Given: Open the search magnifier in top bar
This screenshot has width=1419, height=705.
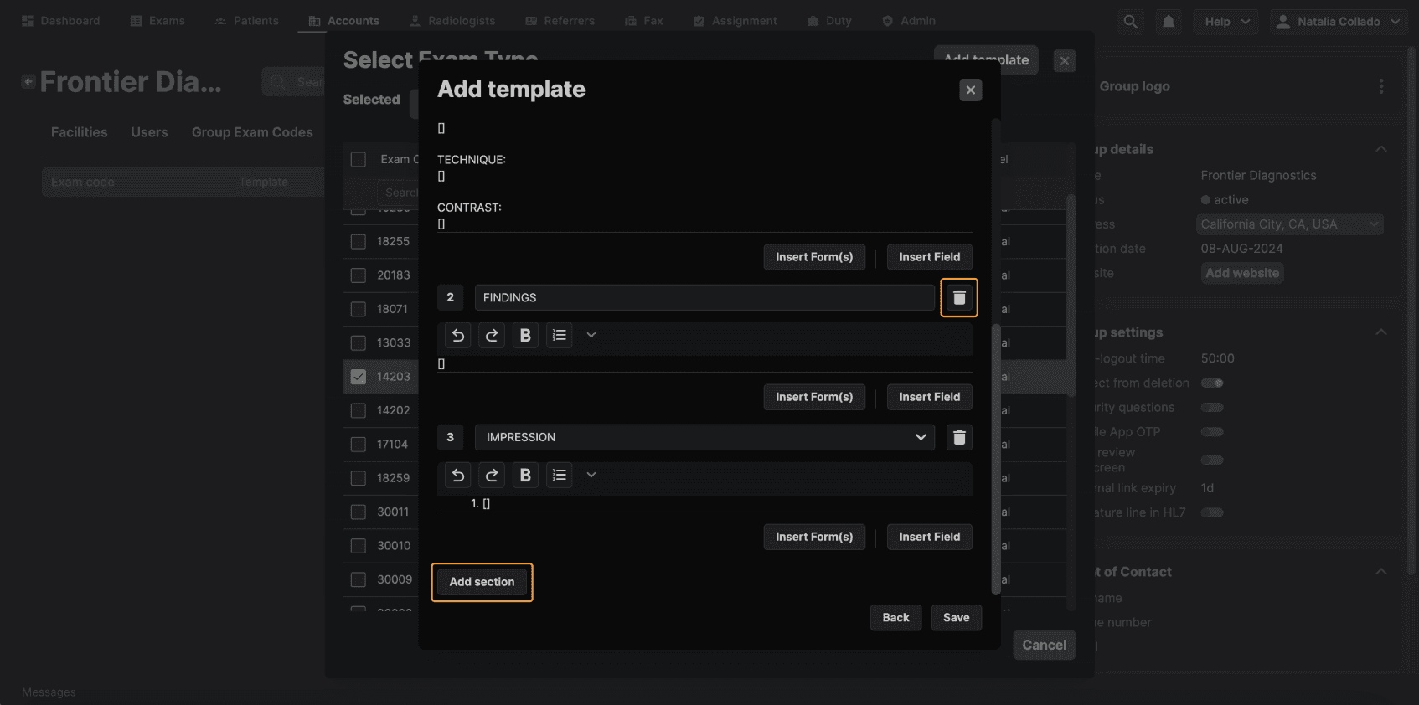Looking at the screenshot, I should [x=1131, y=22].
